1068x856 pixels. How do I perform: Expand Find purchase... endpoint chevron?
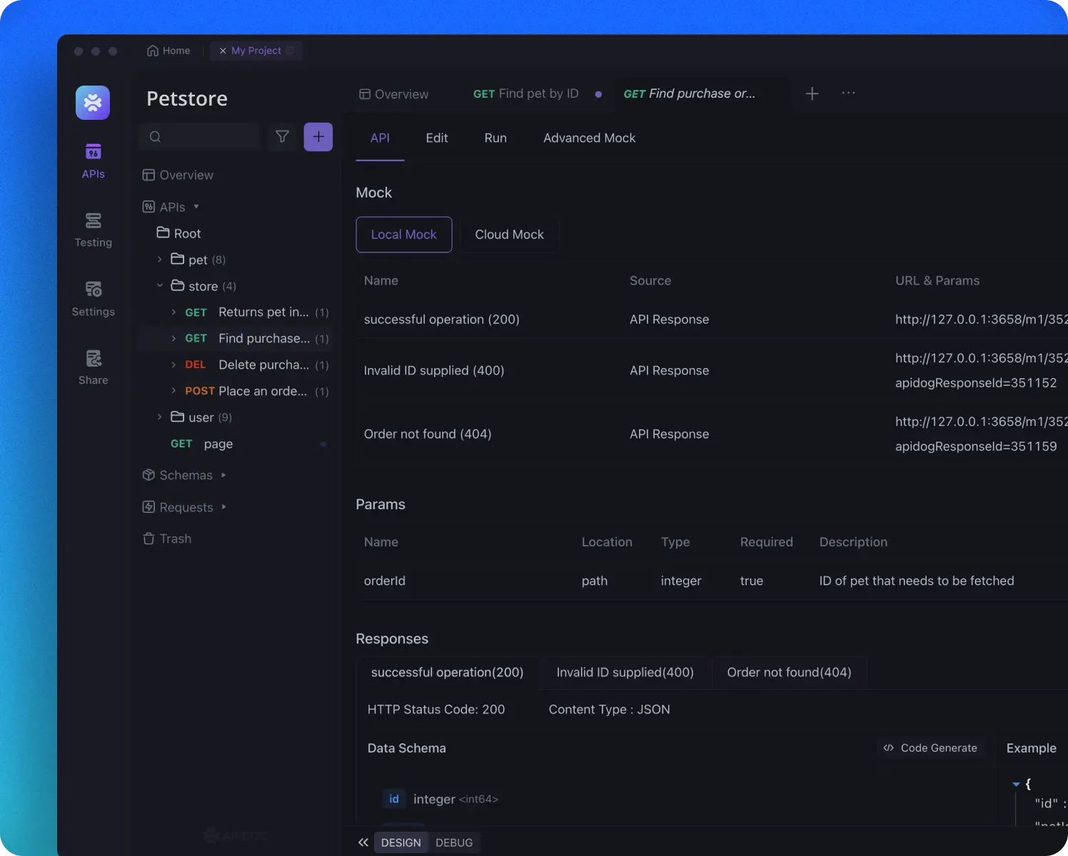[173, 338]
